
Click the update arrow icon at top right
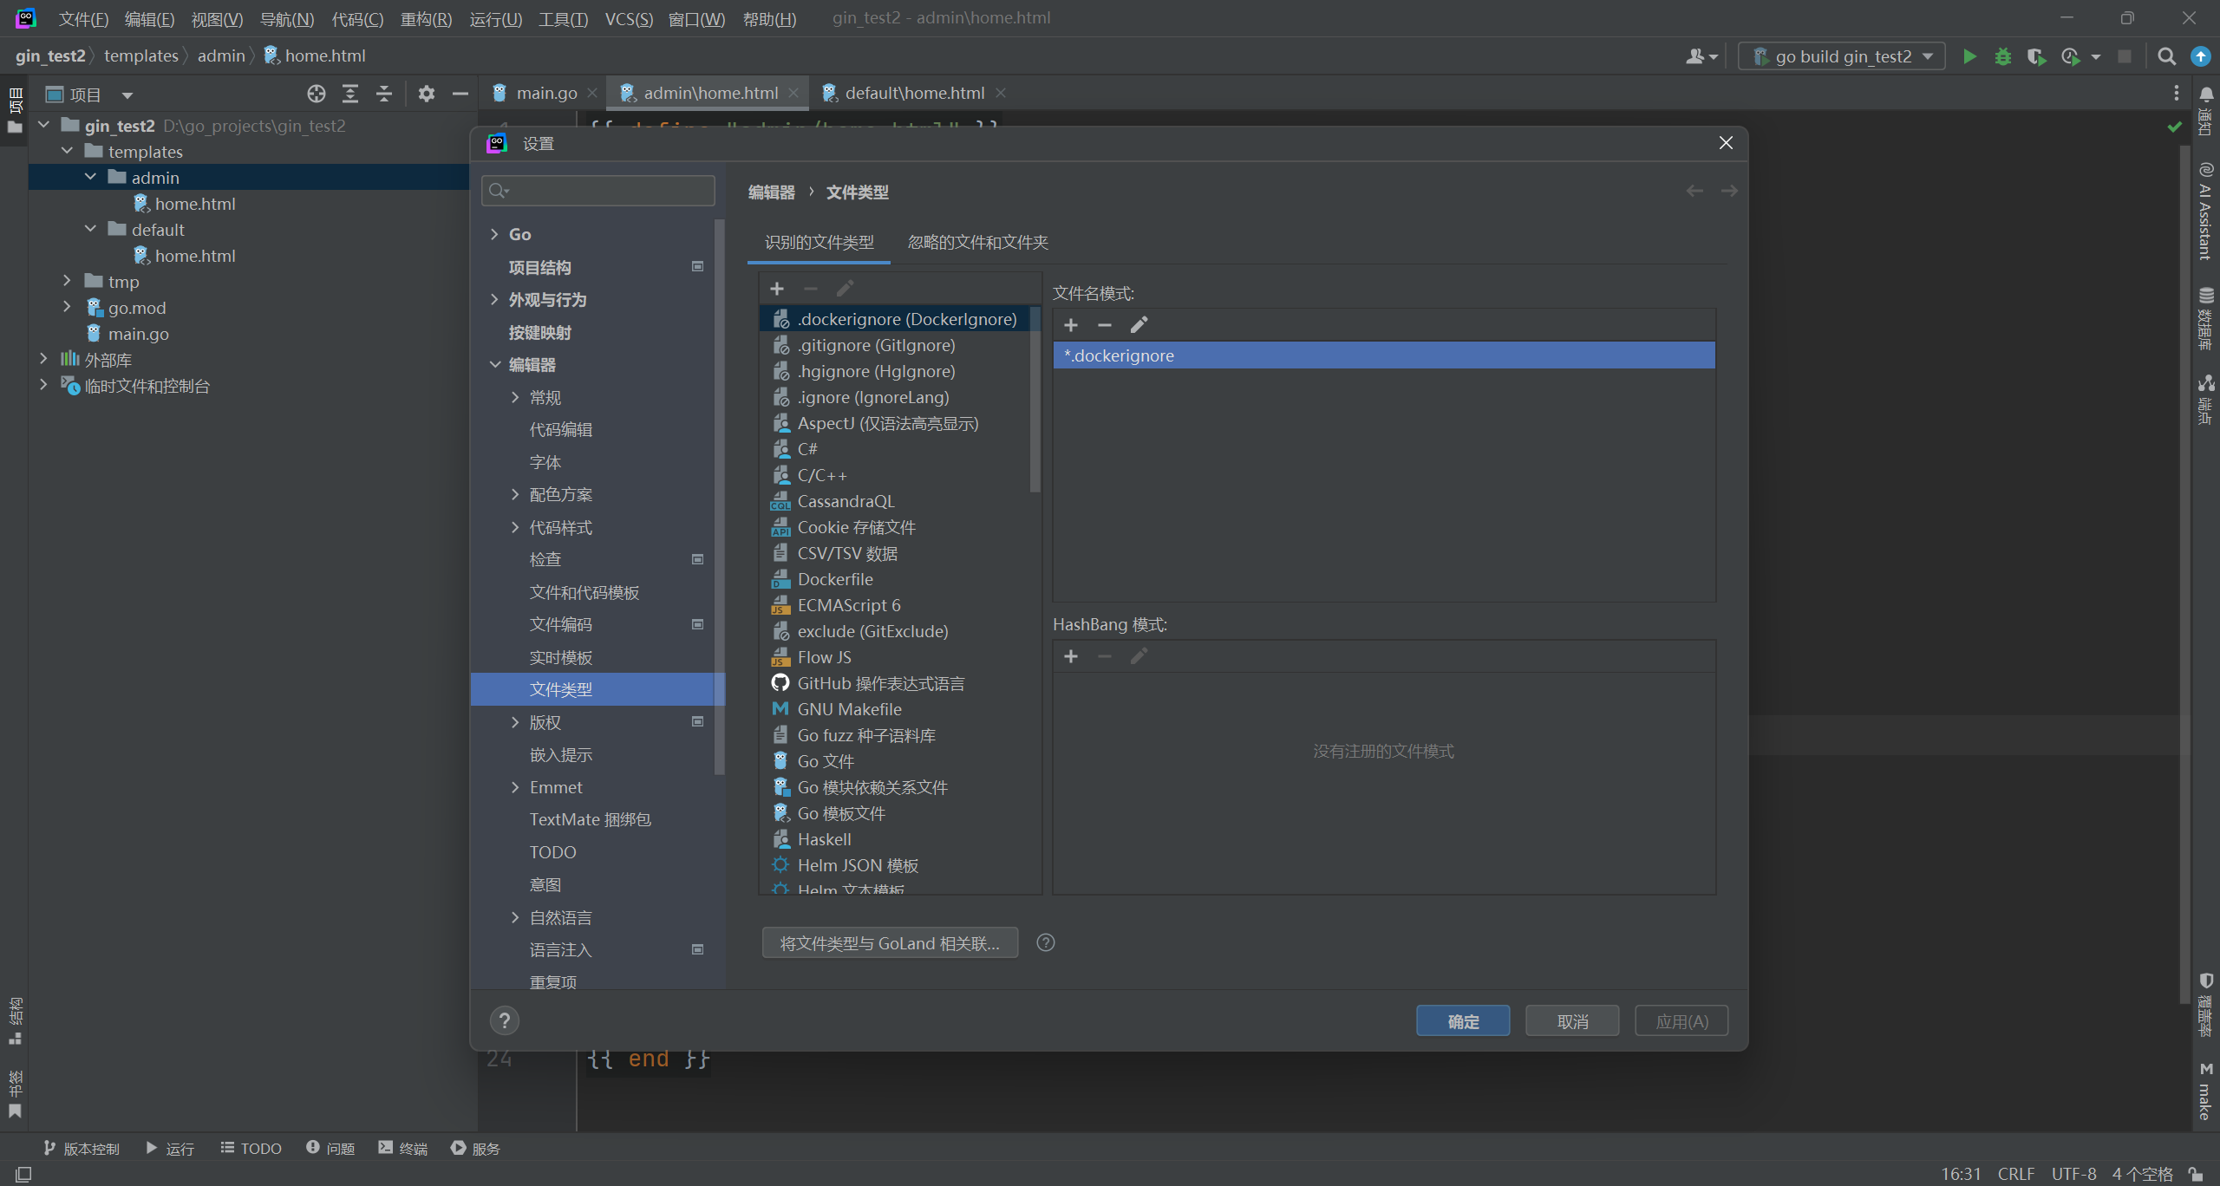tap(2201, 56)
